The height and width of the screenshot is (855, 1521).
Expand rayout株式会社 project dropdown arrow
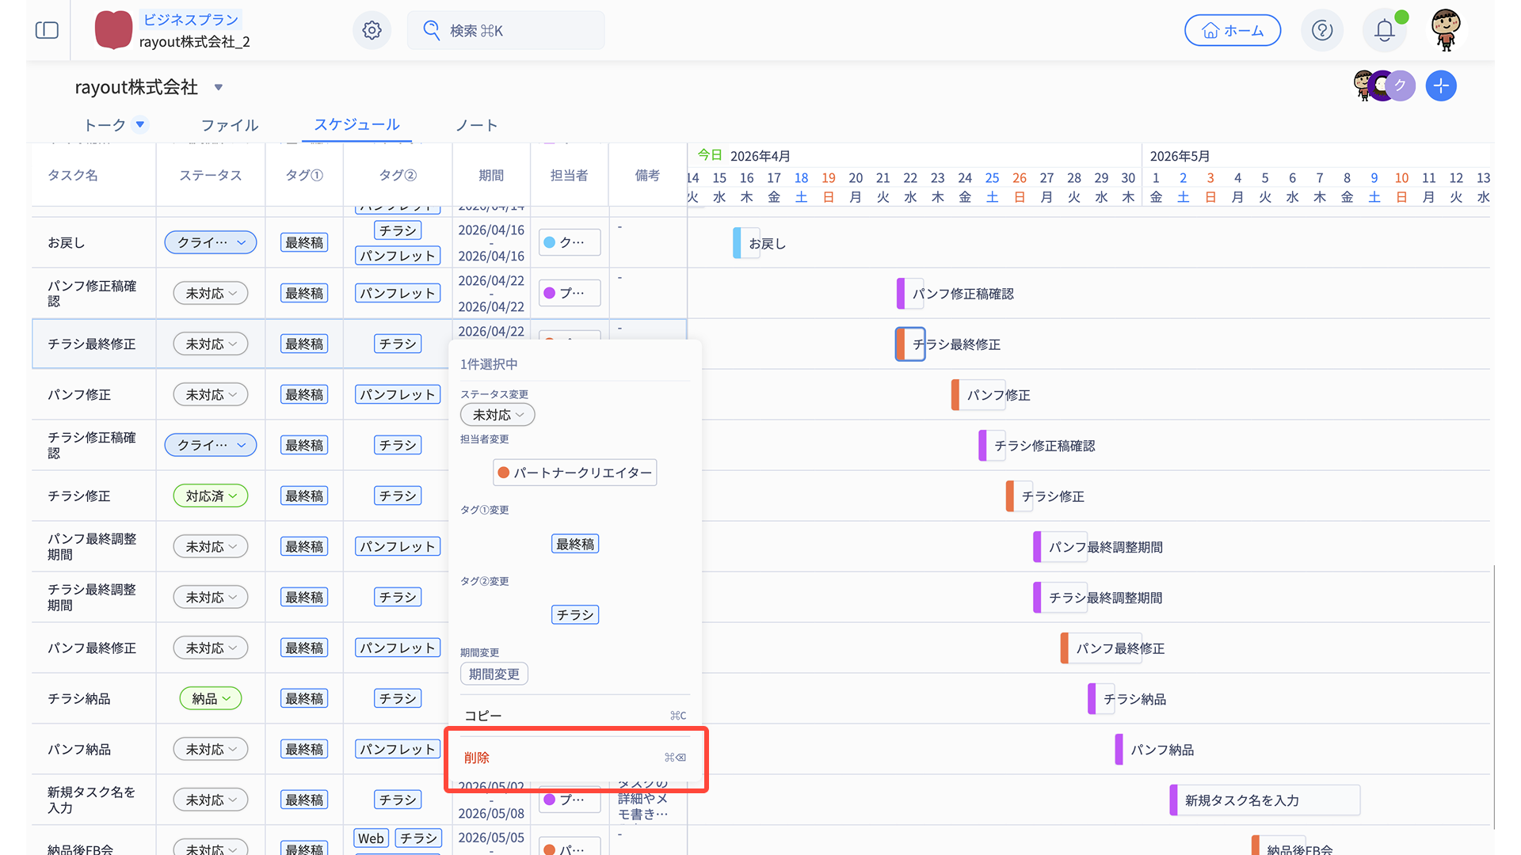[x=219, y=87]
